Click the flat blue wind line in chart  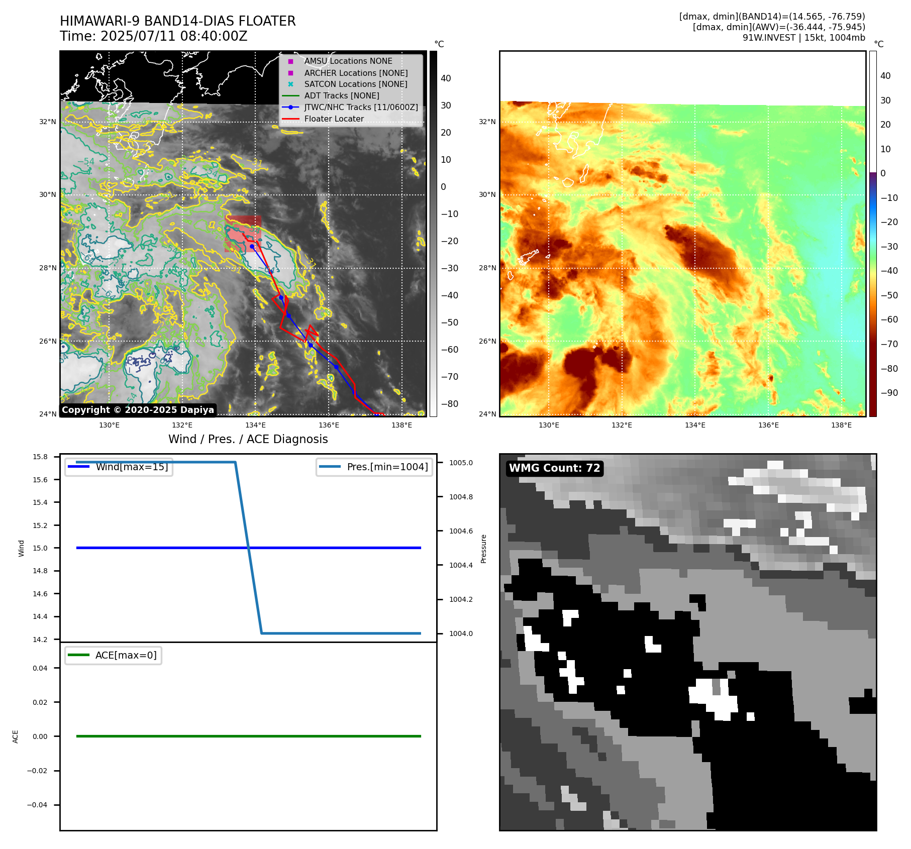tap(248, 548)
